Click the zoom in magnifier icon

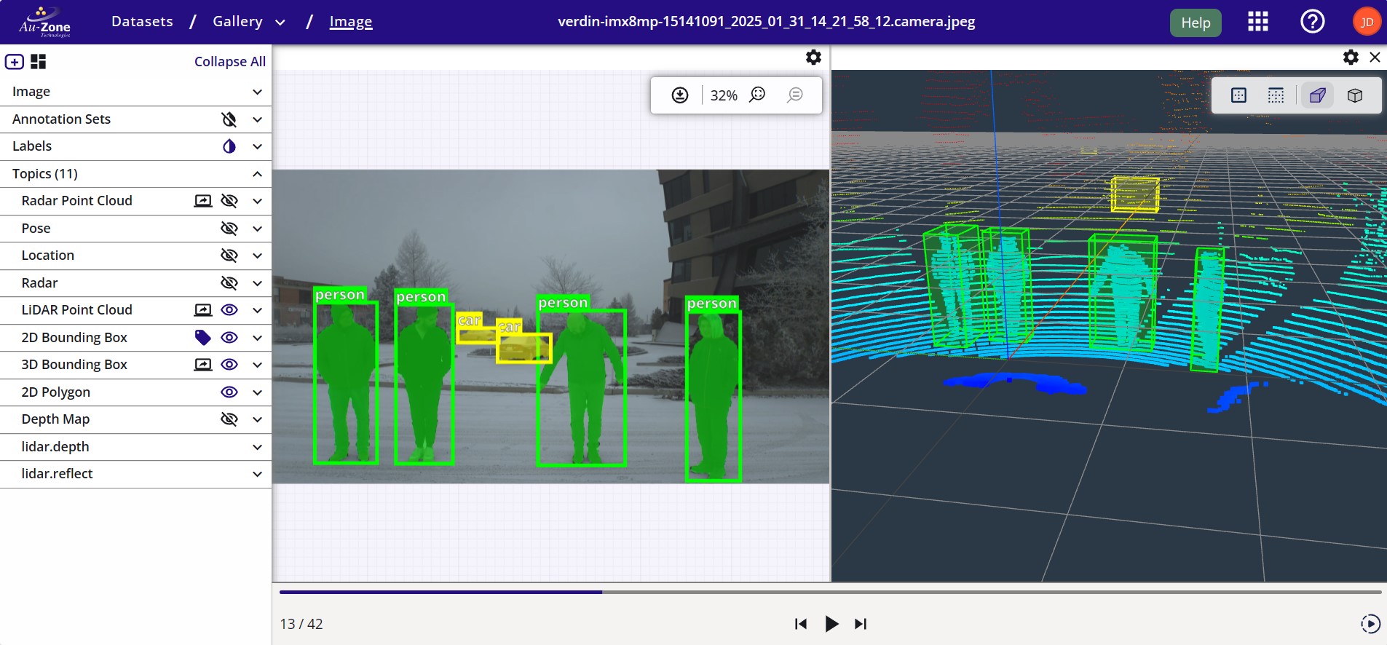pyautogui.click(x=757, y=95)
